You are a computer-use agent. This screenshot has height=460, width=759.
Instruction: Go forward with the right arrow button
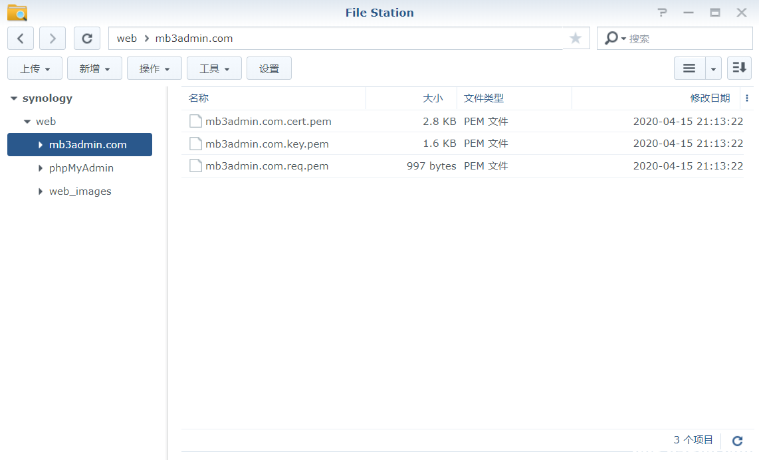[53, 39]
